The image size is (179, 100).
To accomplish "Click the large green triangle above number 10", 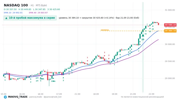I will pos(143,35).
